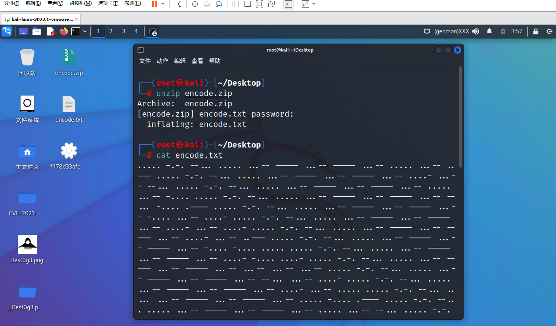Click the show desktop panel icon
Viewport: 556px width, 326px height.
[x=23, y=31]
